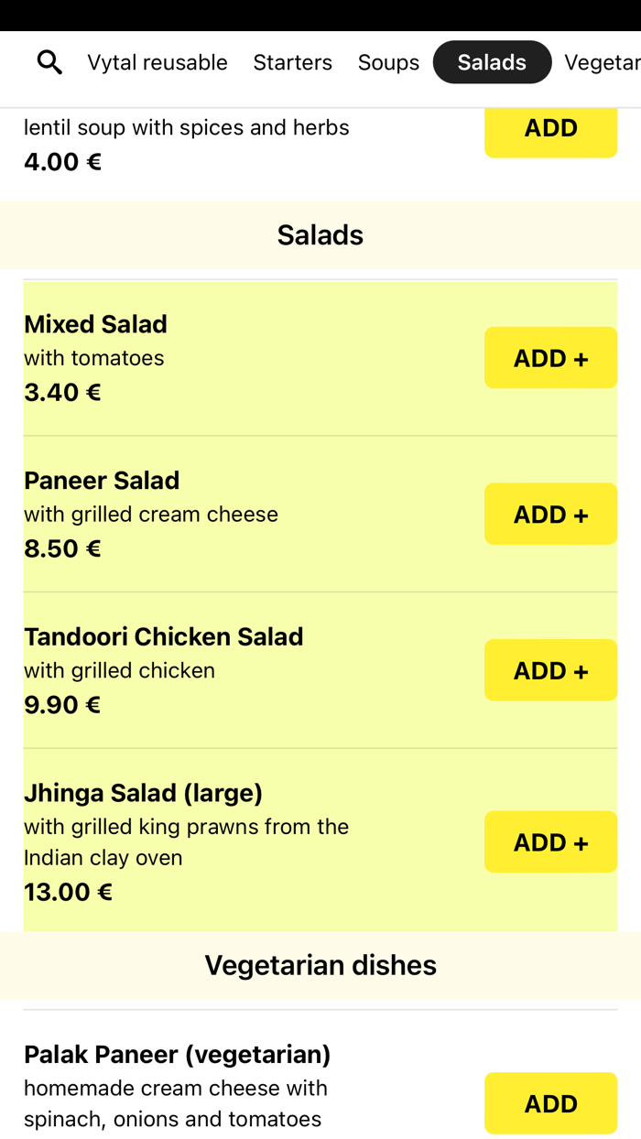Add Palak Paneer to your order

pyautogui.click(x=550, y=1103)
